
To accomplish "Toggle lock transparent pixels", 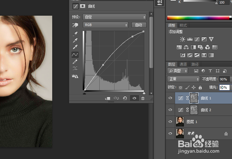I will (180, 87).
